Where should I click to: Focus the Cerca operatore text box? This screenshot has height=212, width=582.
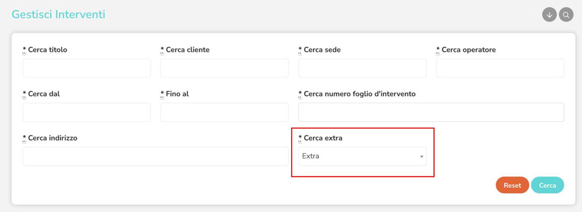tap(500, 68)
